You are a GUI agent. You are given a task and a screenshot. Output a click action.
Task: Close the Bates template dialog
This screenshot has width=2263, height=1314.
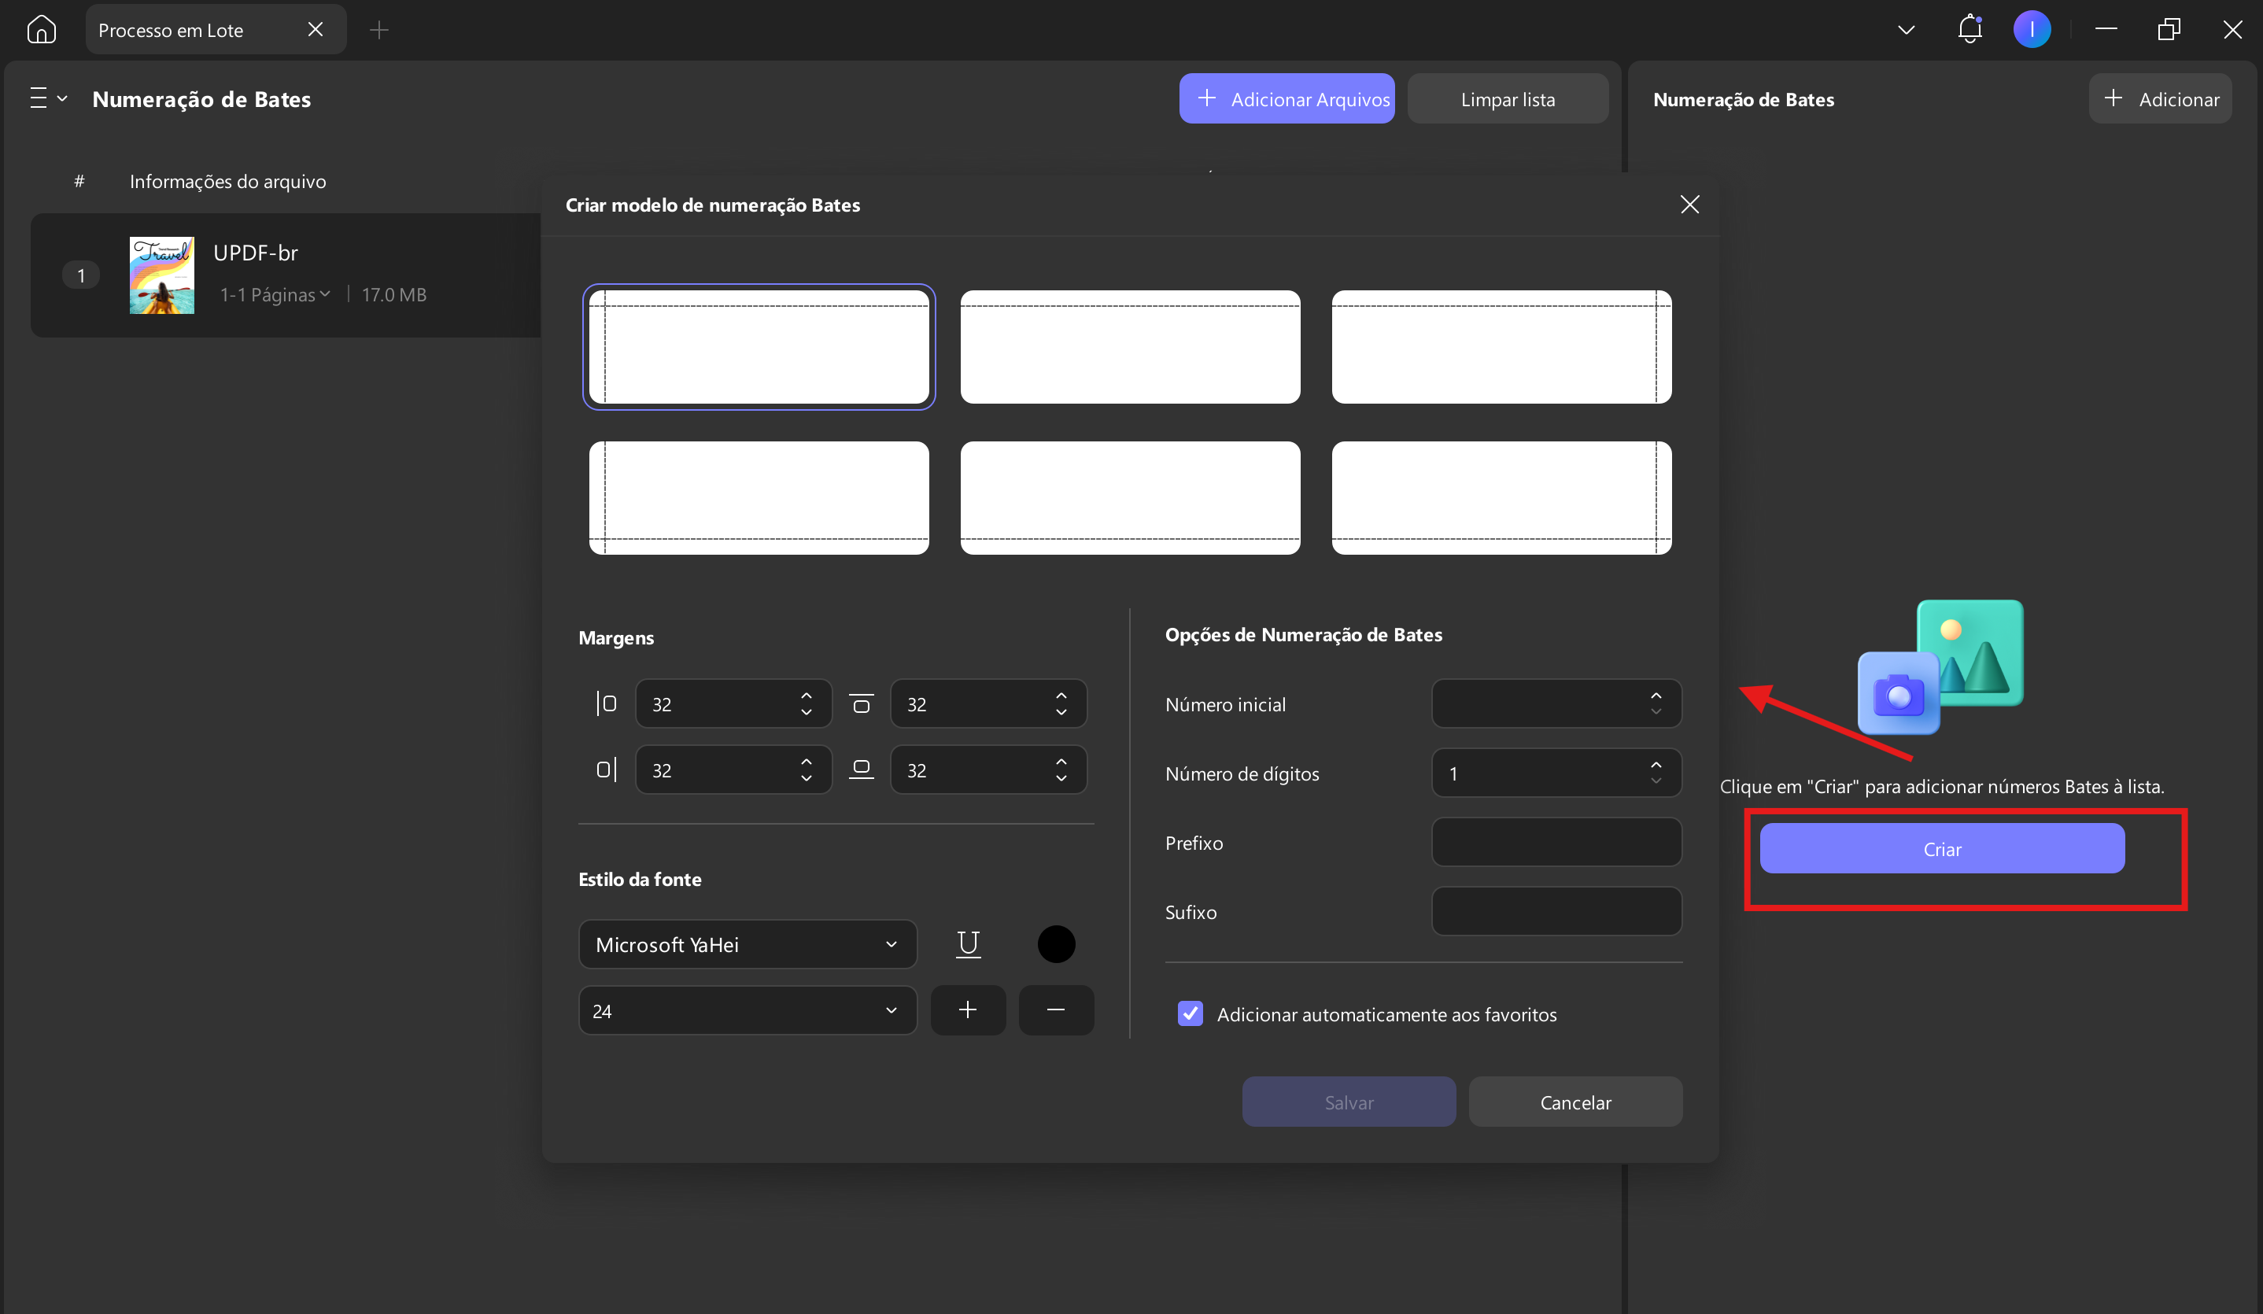coord(1689,205)
